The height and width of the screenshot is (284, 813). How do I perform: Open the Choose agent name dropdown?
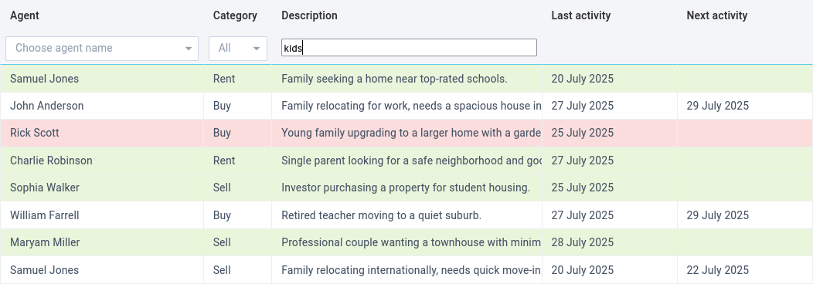tap(102, 48)
